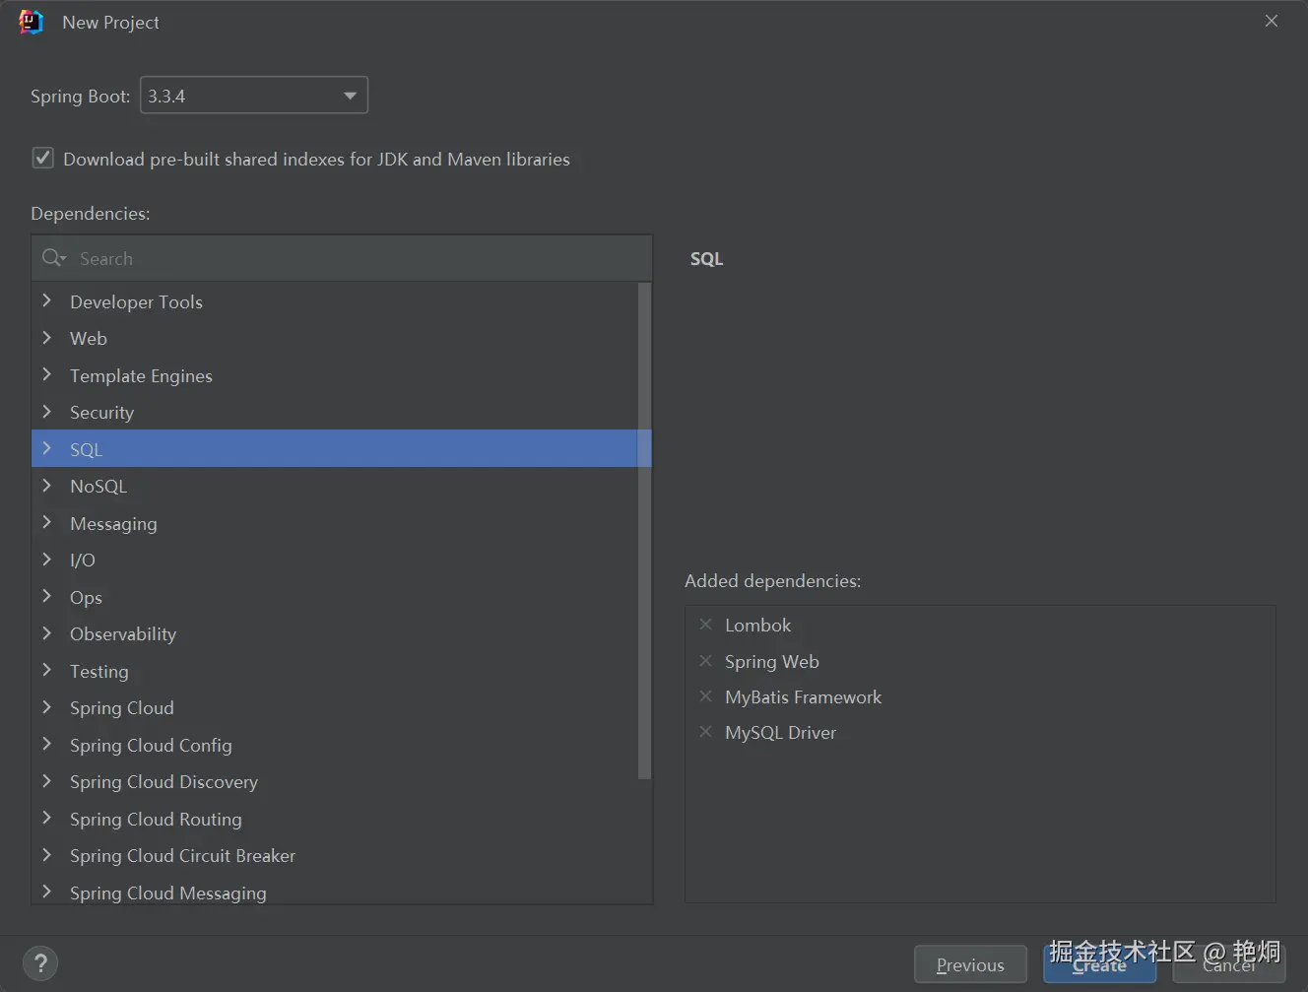1308x992 pixels.
Task: Click the Lombok entry in added dependencies
Action: pos(757,625)
